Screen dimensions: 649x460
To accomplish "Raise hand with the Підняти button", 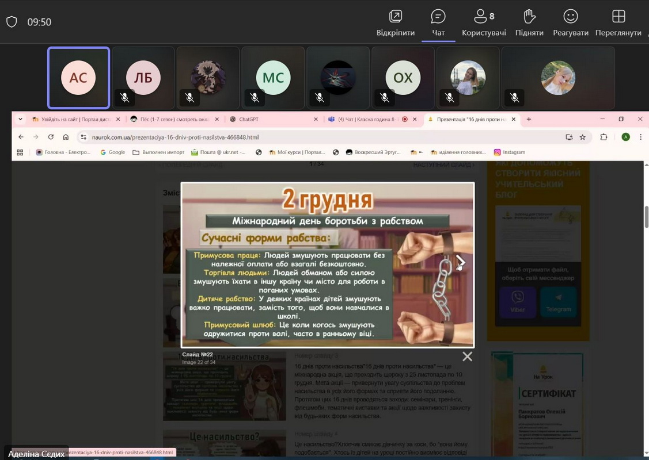I will 529,22.
